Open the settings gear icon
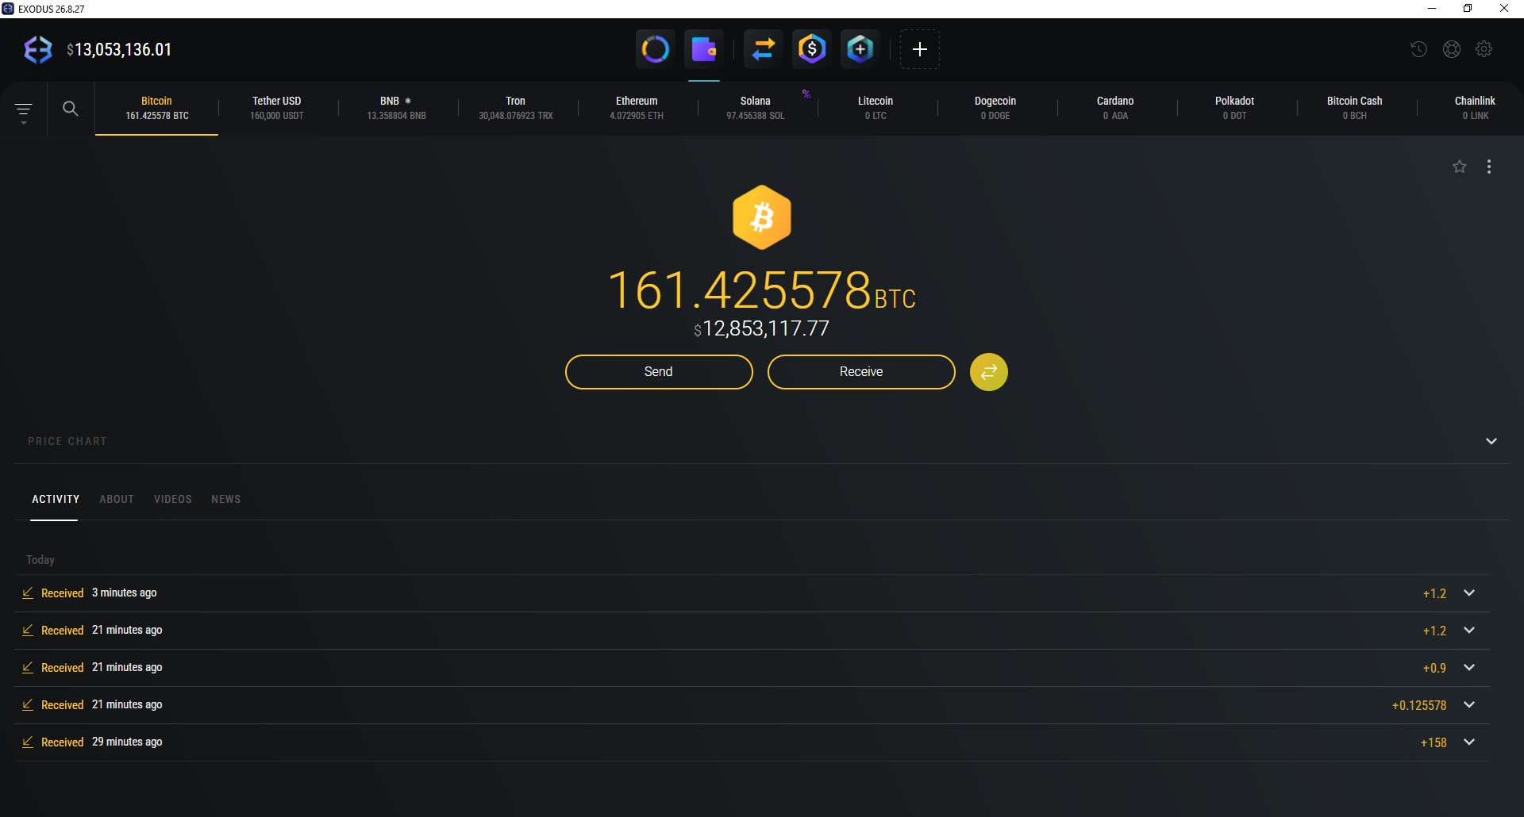The image size is (1524, 817). [x=1484, y=49]
